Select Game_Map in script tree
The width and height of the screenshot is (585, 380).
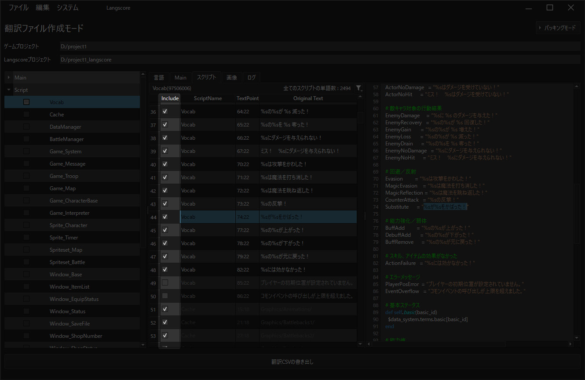coord(62,188)
